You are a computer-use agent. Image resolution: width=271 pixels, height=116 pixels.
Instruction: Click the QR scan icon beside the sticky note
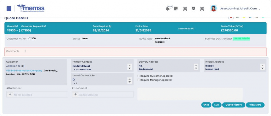(185, 9)
